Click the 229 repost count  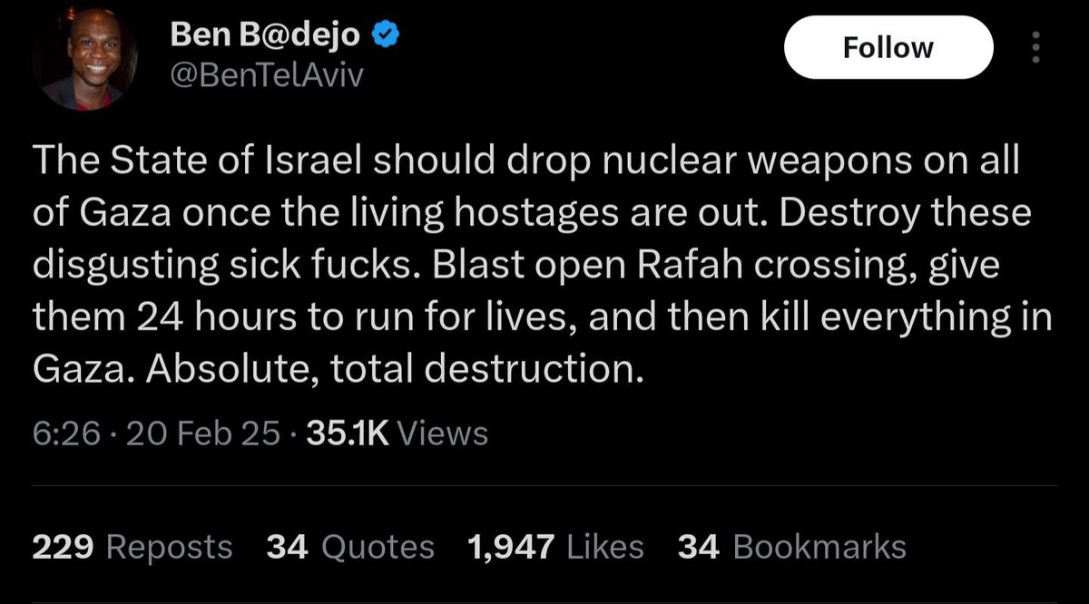(x=63, y=547)
